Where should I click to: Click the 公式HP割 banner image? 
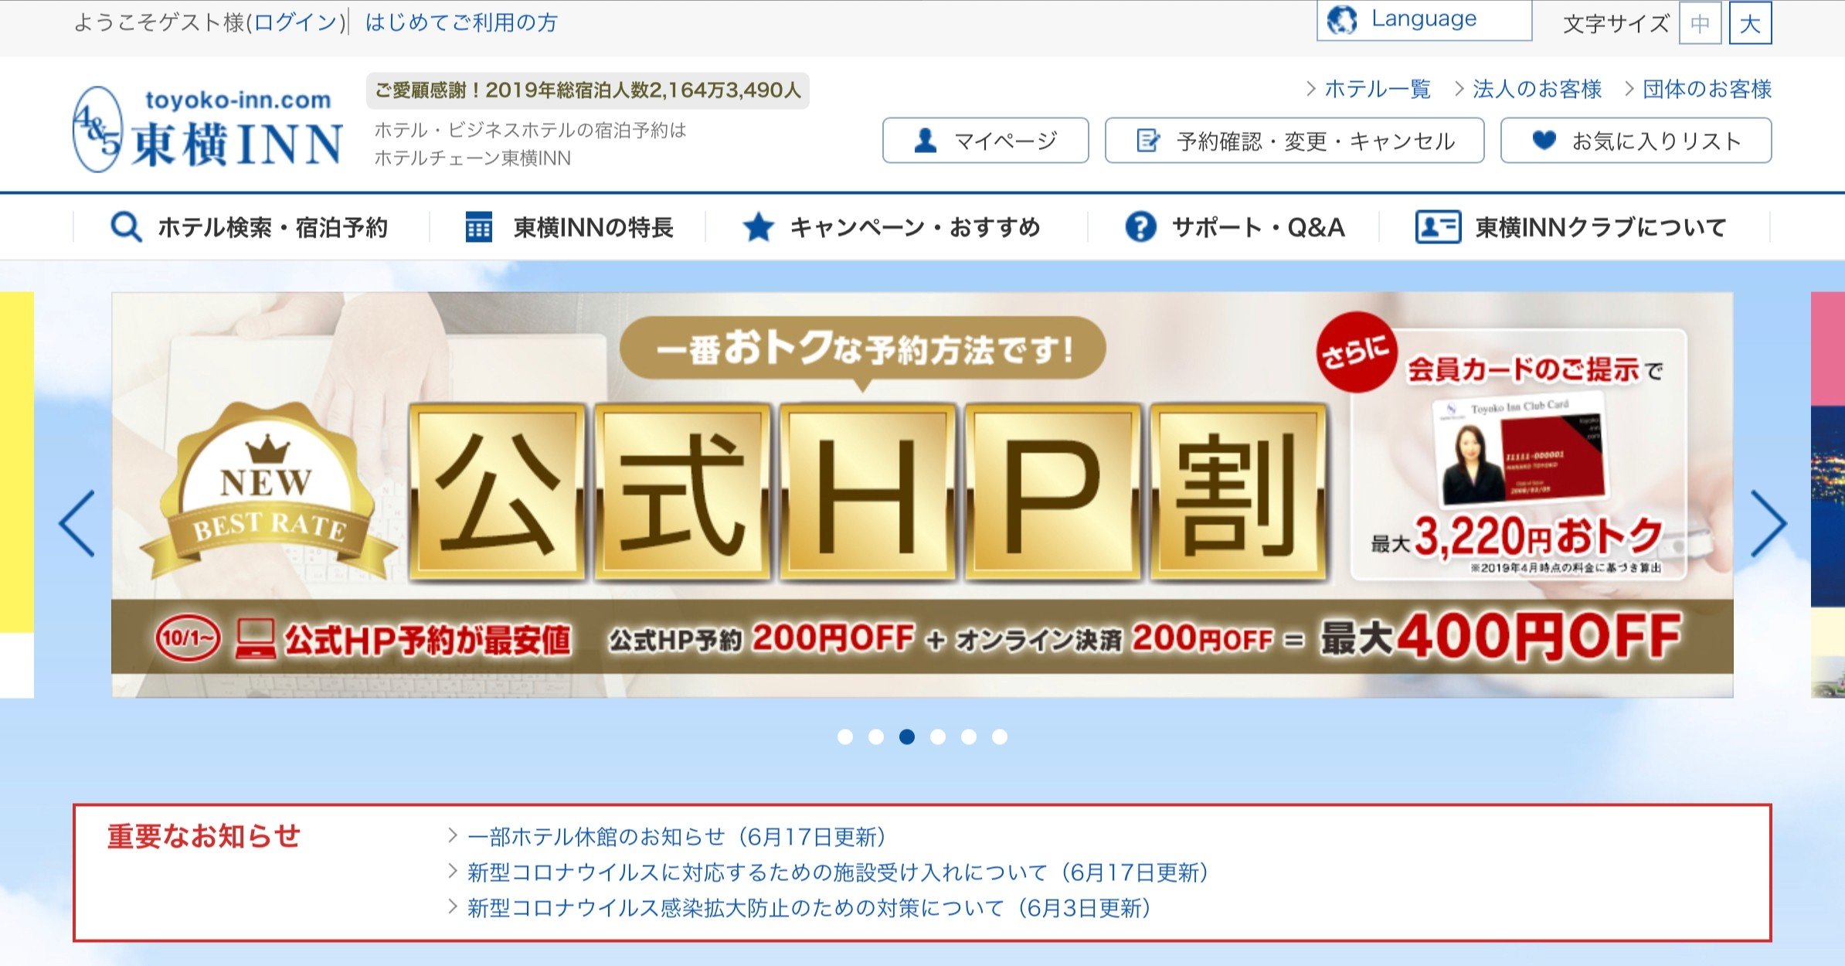click(922, 495)
